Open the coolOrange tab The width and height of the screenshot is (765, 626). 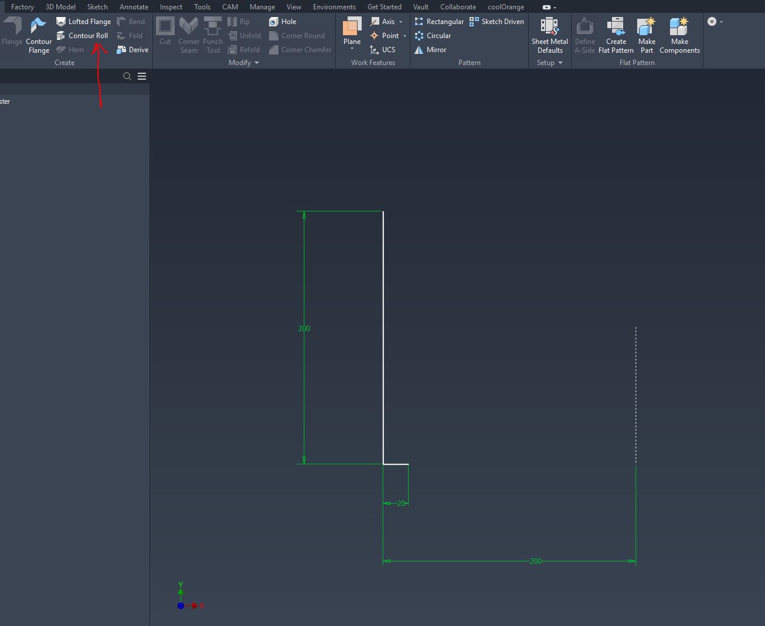click(x=506, y=7)
